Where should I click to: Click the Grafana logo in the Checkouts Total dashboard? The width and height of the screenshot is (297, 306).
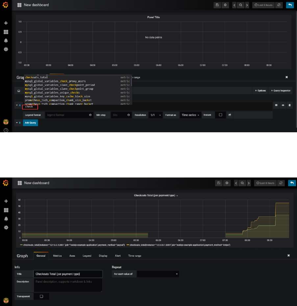coord(6,183)
